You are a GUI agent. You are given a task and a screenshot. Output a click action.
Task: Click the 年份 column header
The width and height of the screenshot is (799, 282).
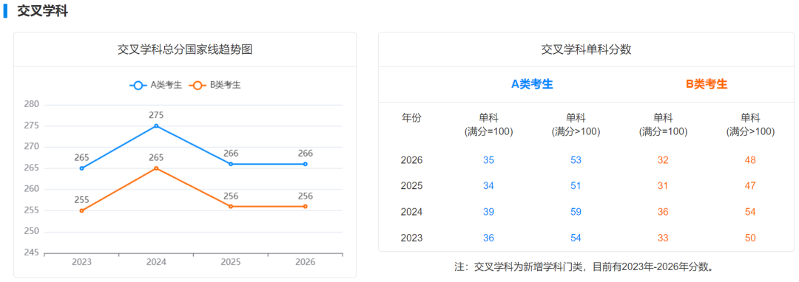pos(412,118)
